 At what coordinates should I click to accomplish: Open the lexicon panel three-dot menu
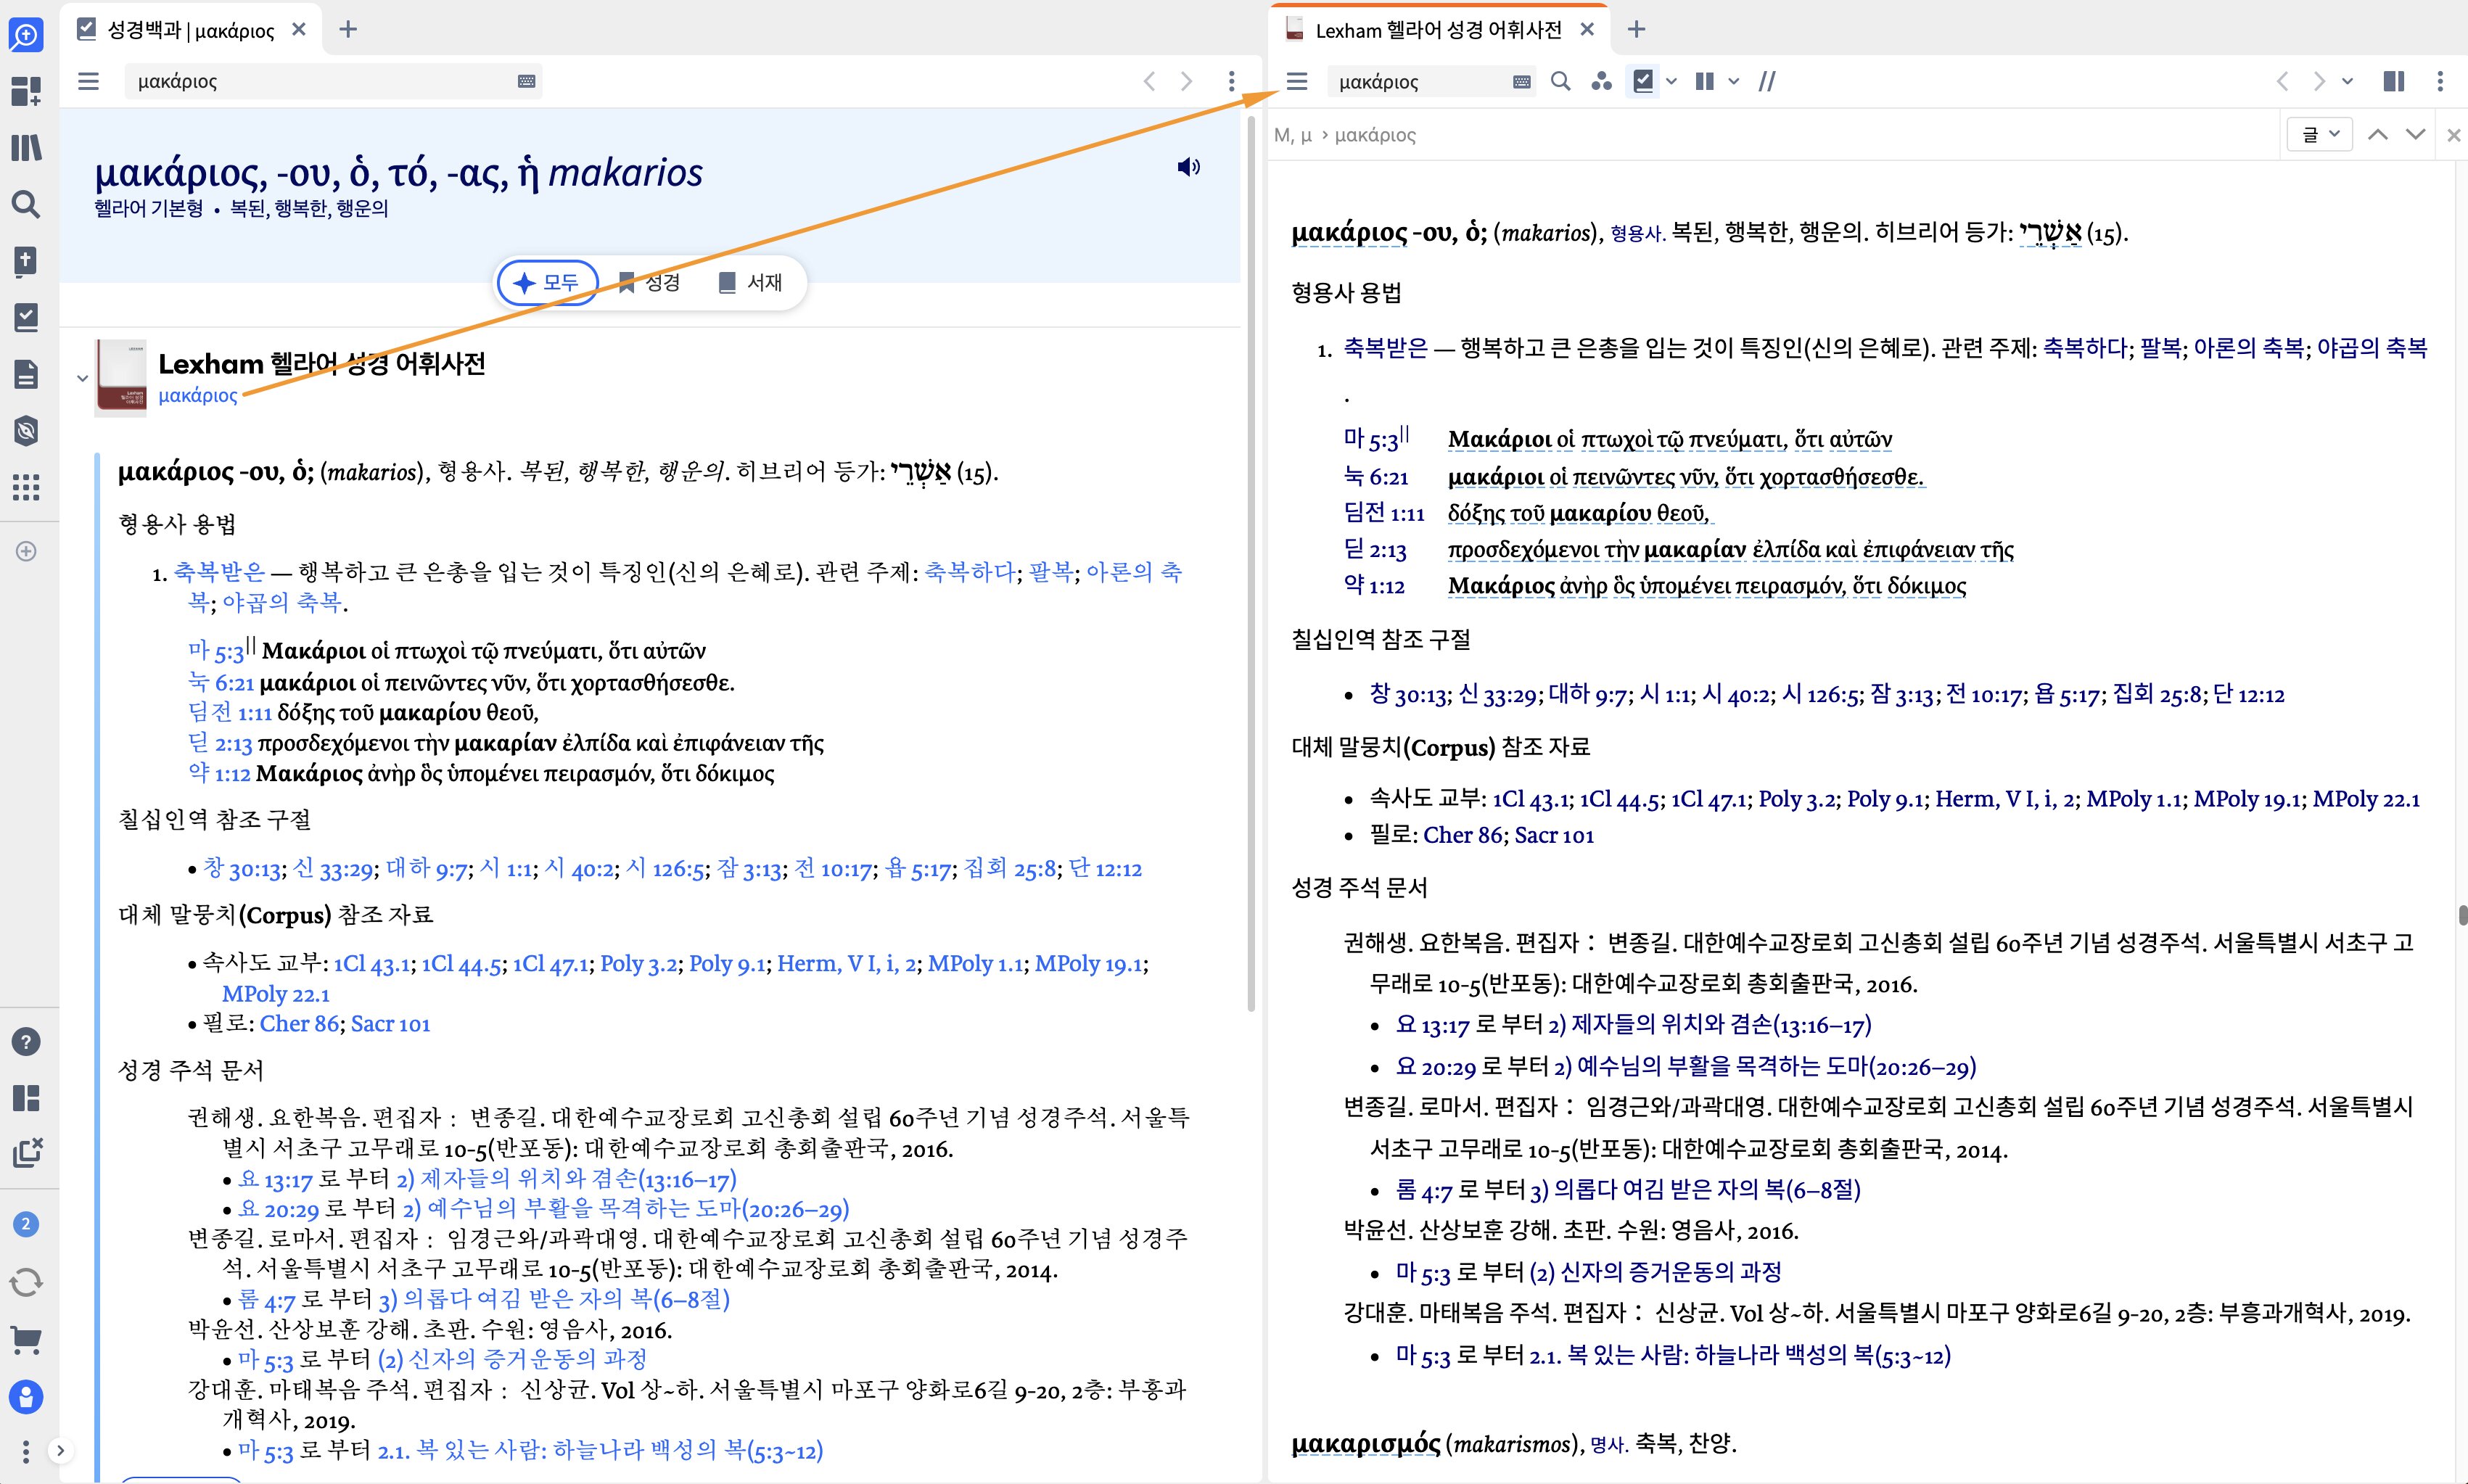pos(2440,81)
